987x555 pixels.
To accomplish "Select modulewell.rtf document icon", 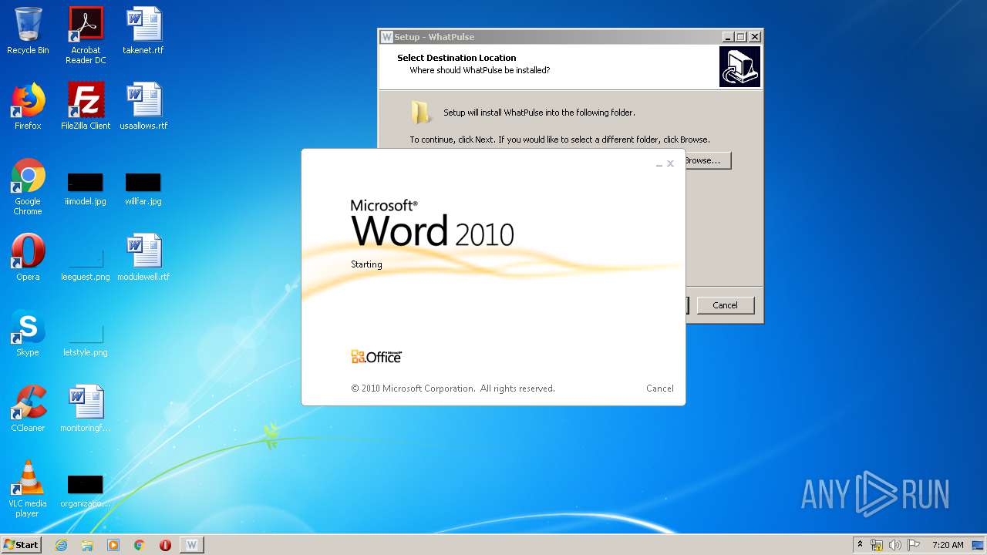I will 143,257.
